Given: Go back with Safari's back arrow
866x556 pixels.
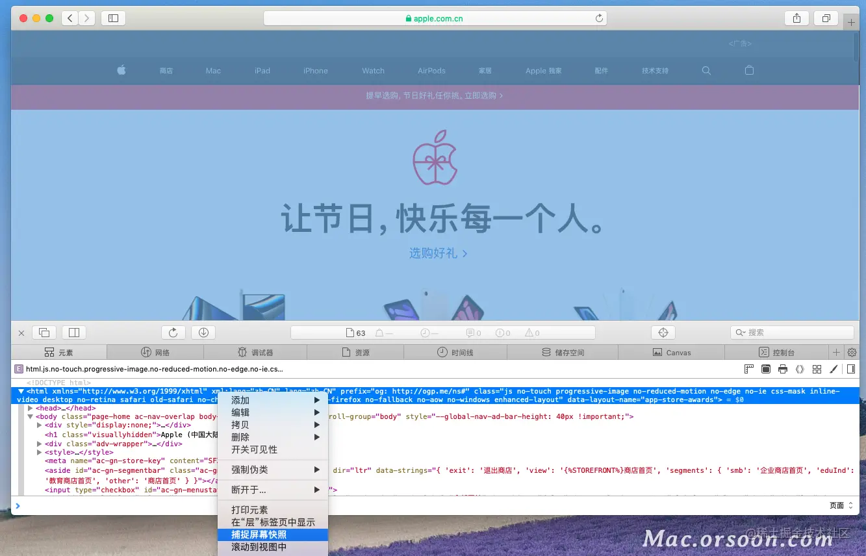Looking at the screenshot, I should pyautogui.click(x=70, y=18).
